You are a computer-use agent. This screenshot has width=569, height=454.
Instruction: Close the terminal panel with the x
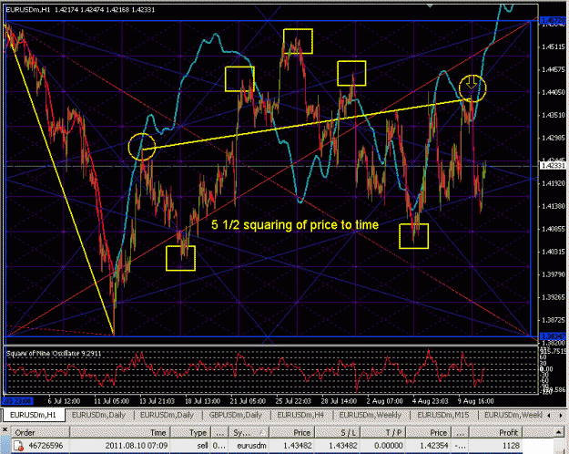pyautogui.click(x=5, y=429)
